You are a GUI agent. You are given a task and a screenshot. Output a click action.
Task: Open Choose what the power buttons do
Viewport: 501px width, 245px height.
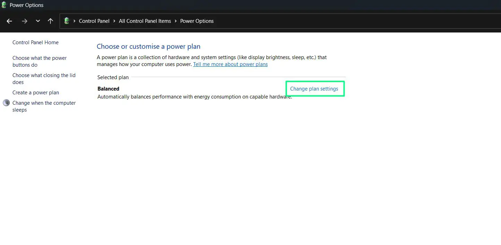pyautogui.click(x=39, y=61)
